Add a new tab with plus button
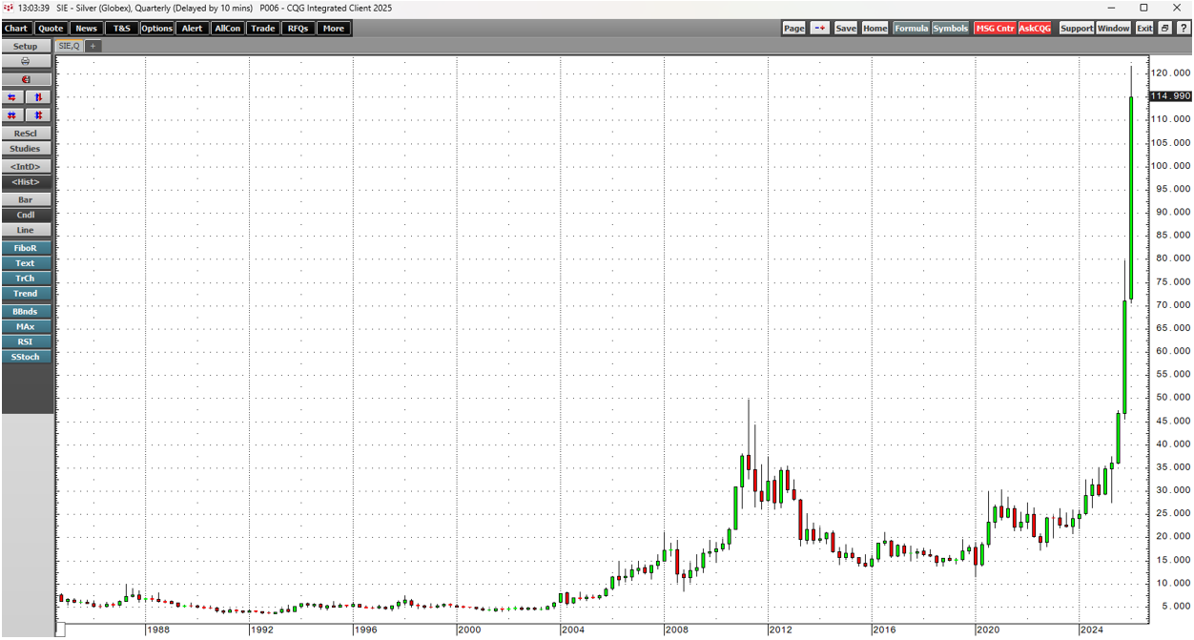This screenshot has width=1194, height=640. [93, 46]
